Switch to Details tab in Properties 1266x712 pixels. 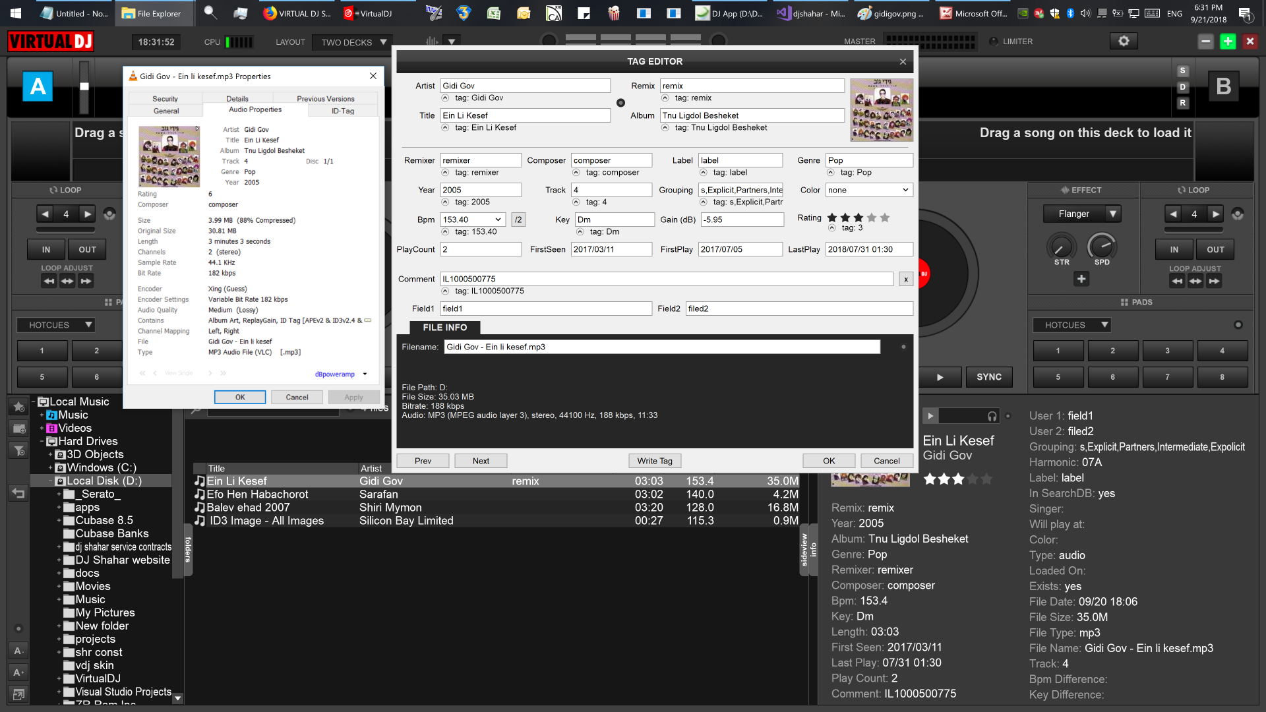pos(237,99)
